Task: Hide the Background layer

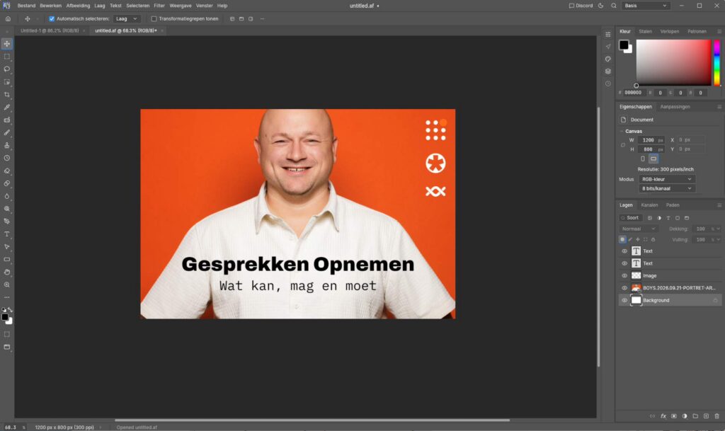Action: tap(624, 300)
